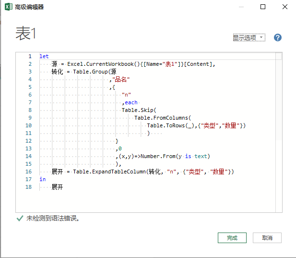Screen dimensions: 296x258
Task: Click the 表1 query title
Action: tap(26, 33)
